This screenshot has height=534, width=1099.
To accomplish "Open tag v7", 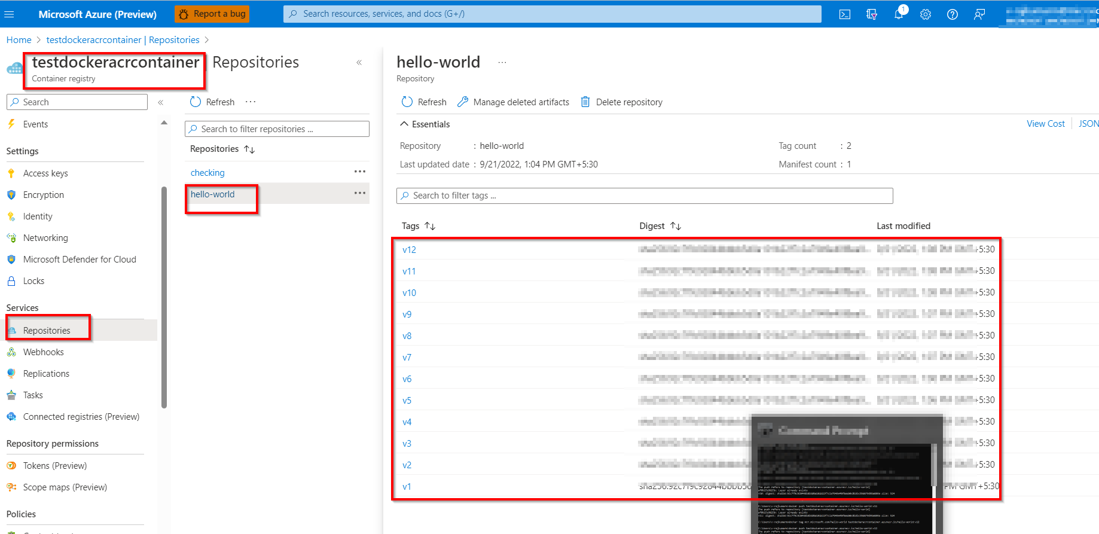I will 407,358.
